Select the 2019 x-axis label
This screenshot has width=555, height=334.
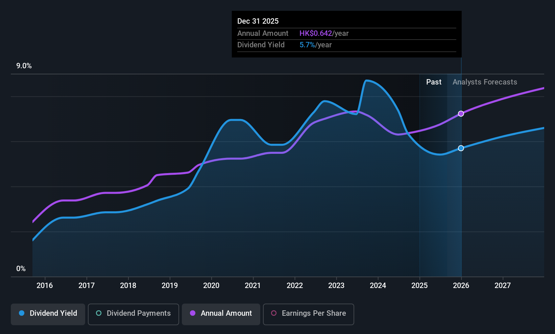170,285
